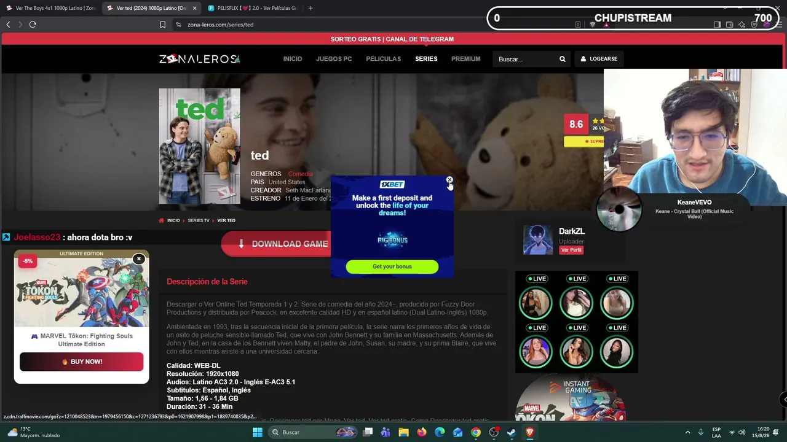Open a new browser tab
Image resolution: width=787 pixels, height=442 pixels.
310,8
